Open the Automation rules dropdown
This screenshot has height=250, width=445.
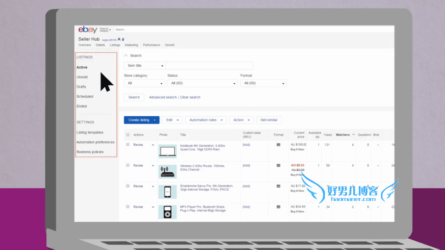tap(206, 120)
